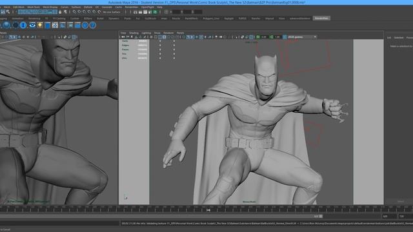Toggle color management icon beside sRGB gamma
The image size is (413, 232).
285,37
